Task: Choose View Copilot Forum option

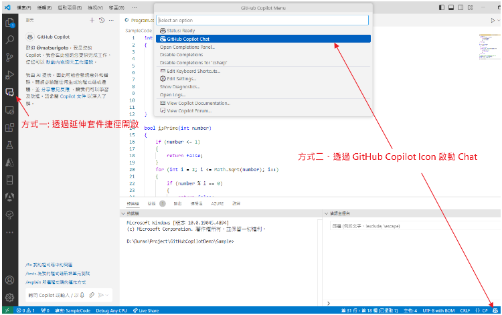Action: [x=263, y=110]
